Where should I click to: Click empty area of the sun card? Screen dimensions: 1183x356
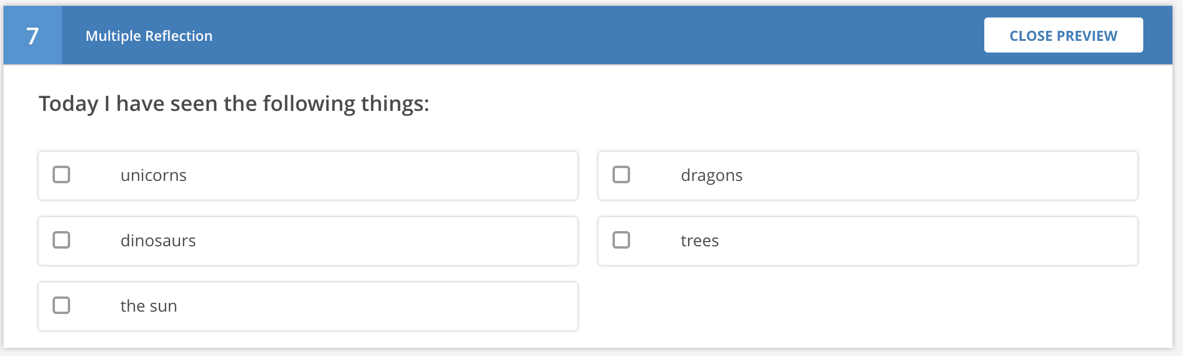coord(380,306)
